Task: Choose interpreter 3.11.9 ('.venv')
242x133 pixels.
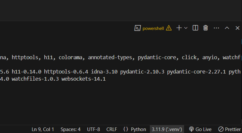Action: [167, 129]
